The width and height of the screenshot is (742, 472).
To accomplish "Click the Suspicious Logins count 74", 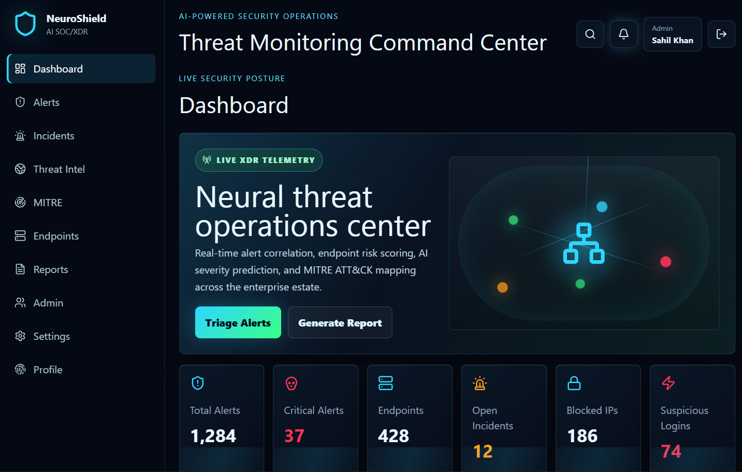I will click(671, 451).
